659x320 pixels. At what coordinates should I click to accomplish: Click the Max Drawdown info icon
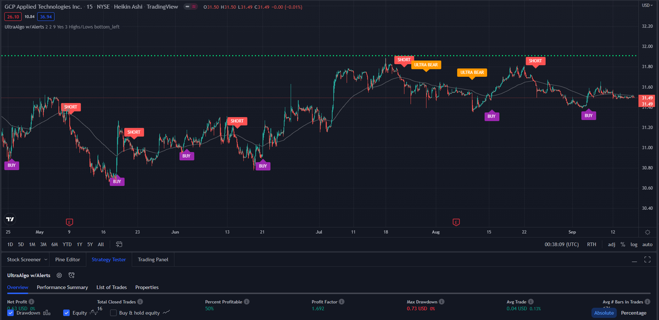(x=442, y=301)
